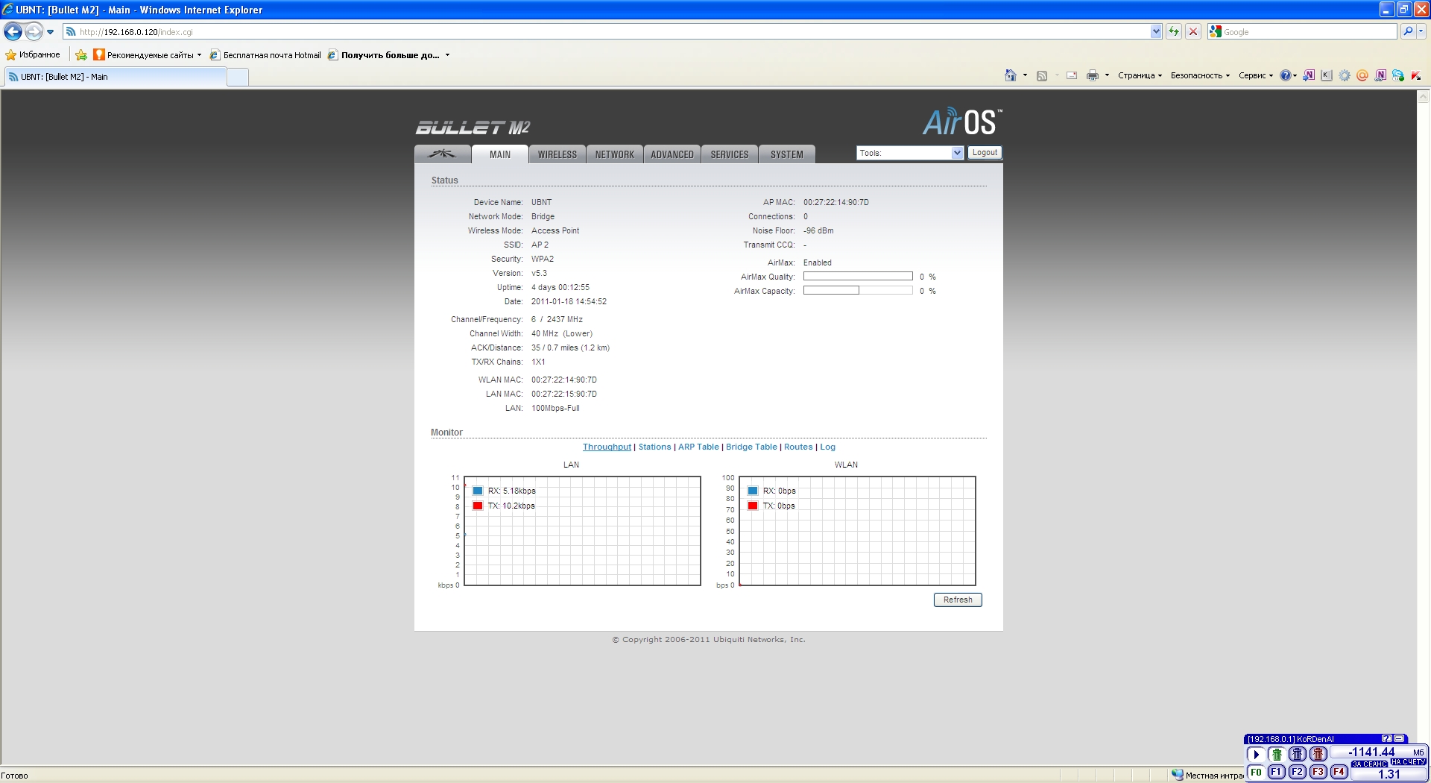The height and width of the screenshot is (783, 1431).
Task: Click the Refresh page icon next to address bar
Action: point(1174,31)
